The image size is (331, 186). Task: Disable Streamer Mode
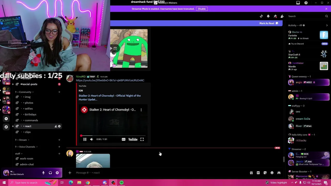coord(202,9)
